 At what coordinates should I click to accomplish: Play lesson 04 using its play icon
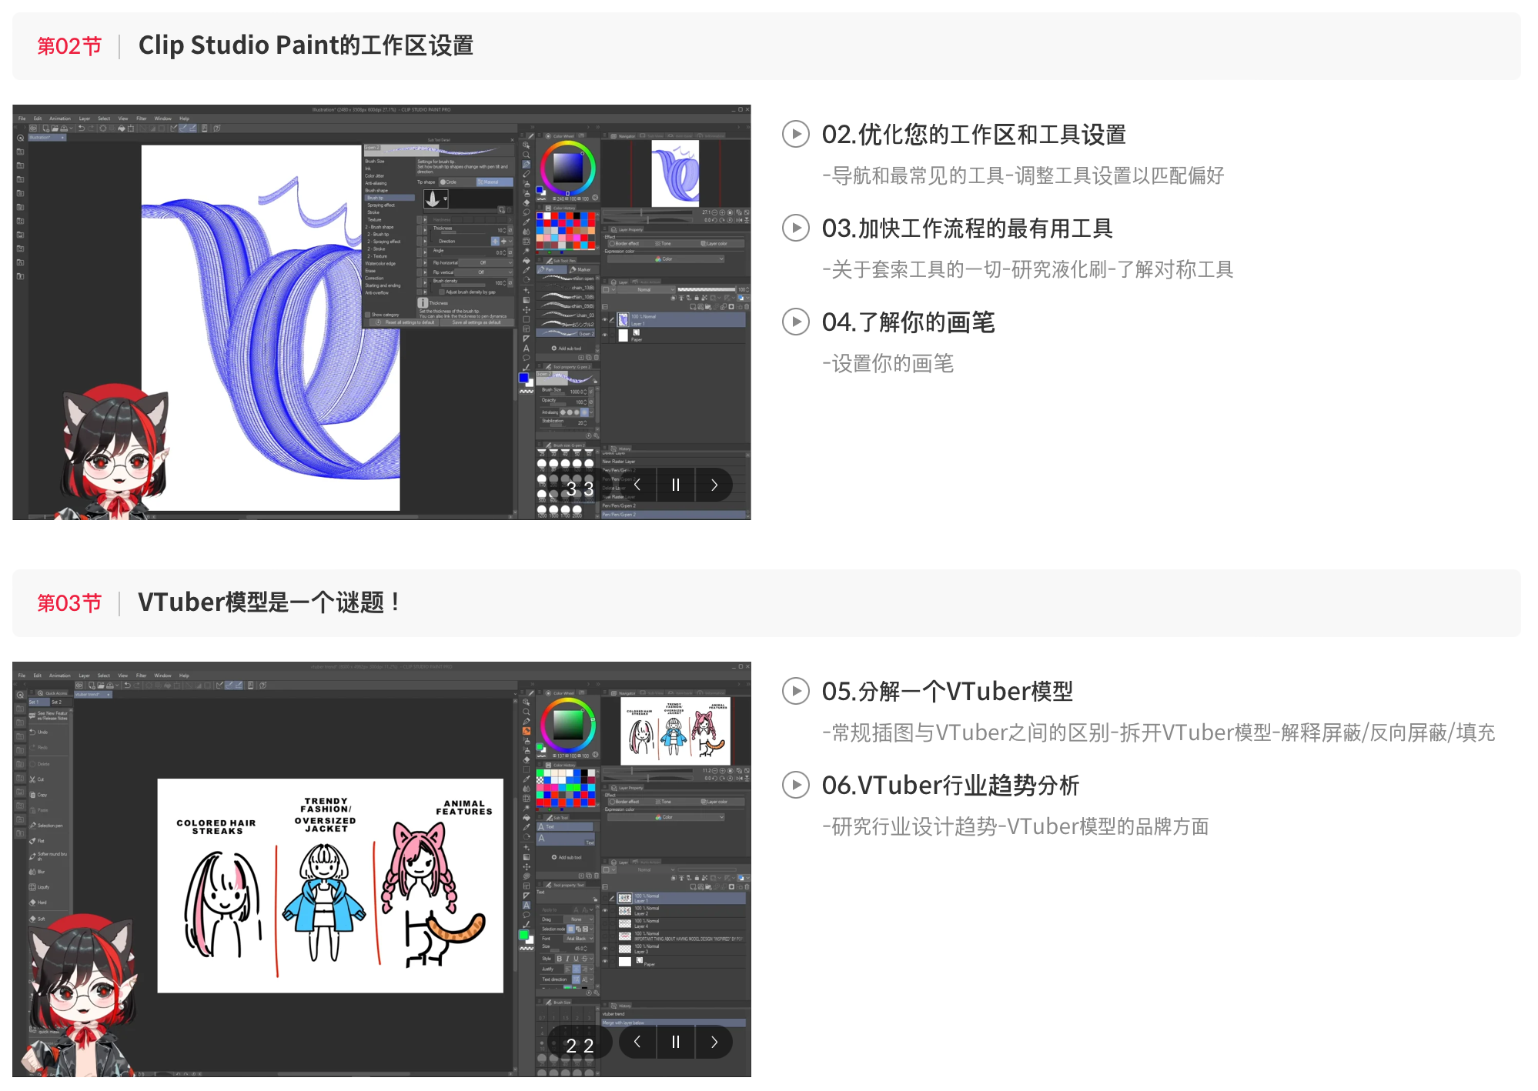(x=795, y=322)
